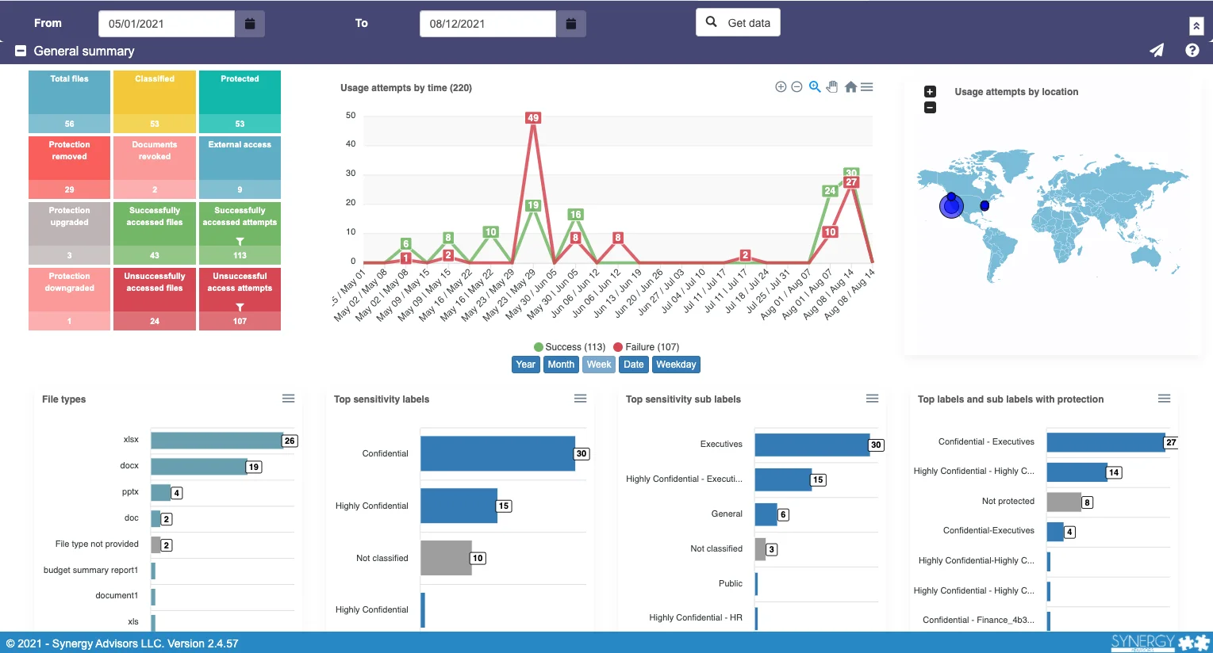Screen dimensions: 1213x653
Task: Click the Synergy logo in footer
Action: [x=1161, y=643]
